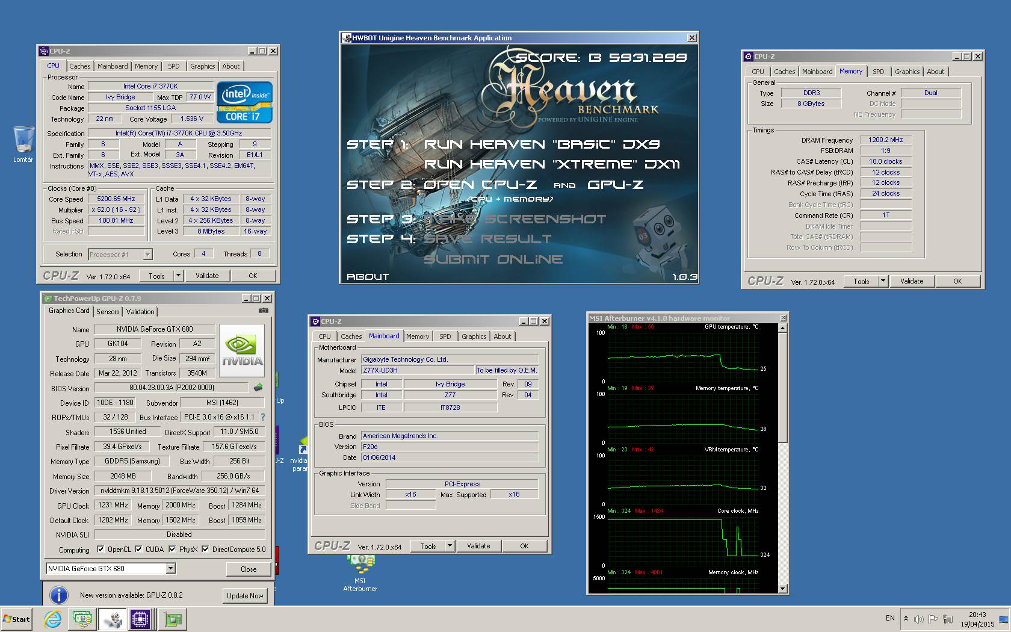Click the Afterburner monitor scrollbar thumb
The height and width of the screenshot is (632, 1011).
[x=782, y=387]
